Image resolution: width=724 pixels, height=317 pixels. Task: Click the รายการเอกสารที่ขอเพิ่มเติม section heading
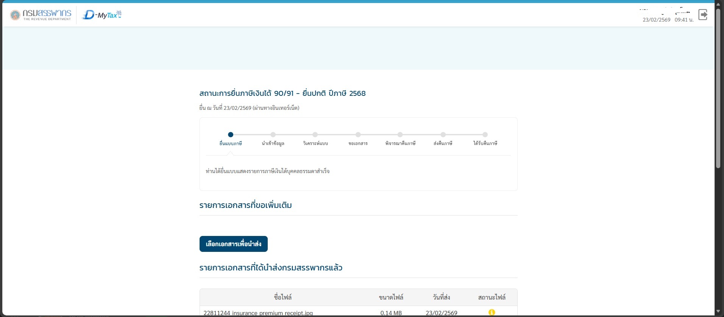click(x=246, y=205)
